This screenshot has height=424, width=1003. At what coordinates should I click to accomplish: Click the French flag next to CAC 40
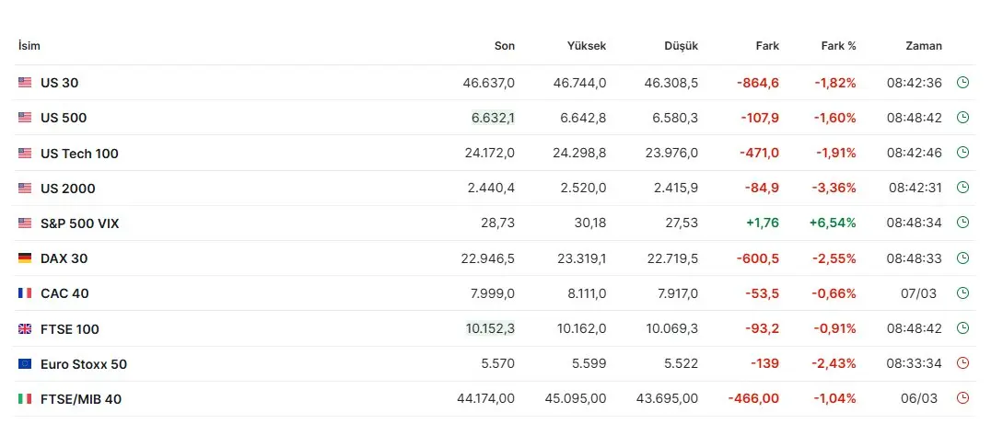(25, 293)
